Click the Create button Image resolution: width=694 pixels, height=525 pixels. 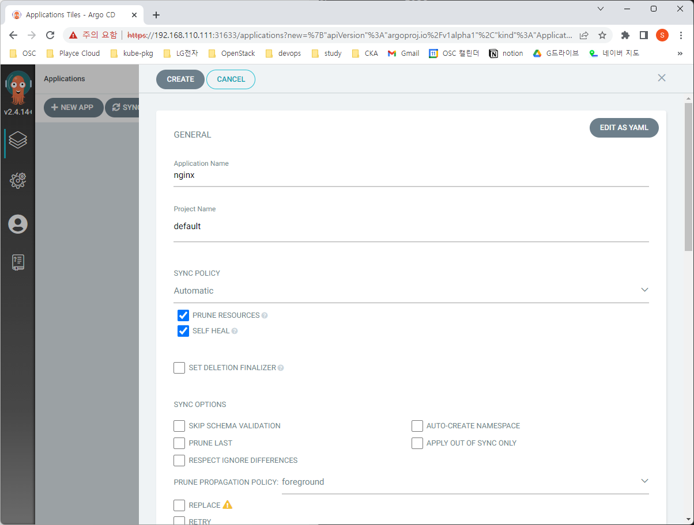tap(180, 79)
